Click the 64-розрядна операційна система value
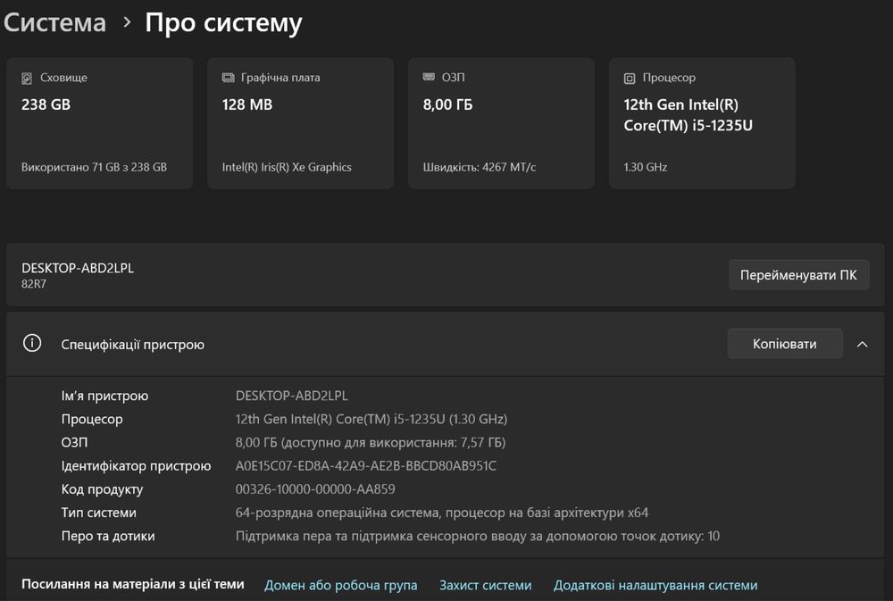 (442, 513)
